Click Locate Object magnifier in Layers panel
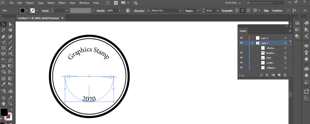This screenshot has width=310, height=124. 261,75
